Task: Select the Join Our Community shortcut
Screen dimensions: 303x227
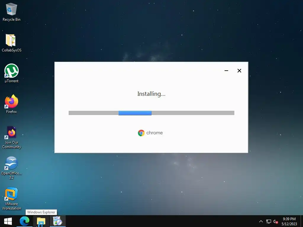Action: coord(12,137)
